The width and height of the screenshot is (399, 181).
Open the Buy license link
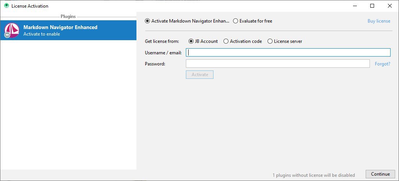coord(379,21)
